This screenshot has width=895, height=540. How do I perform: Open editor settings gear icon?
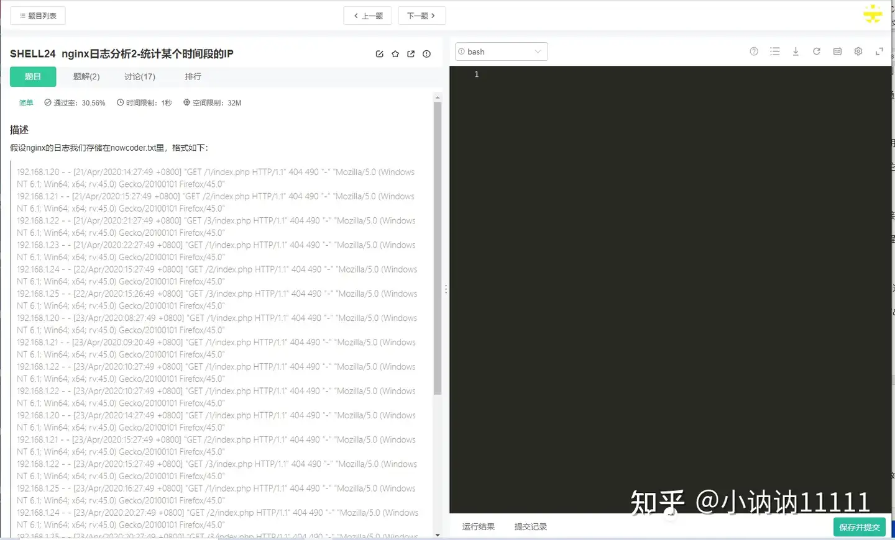pos(858,52)
